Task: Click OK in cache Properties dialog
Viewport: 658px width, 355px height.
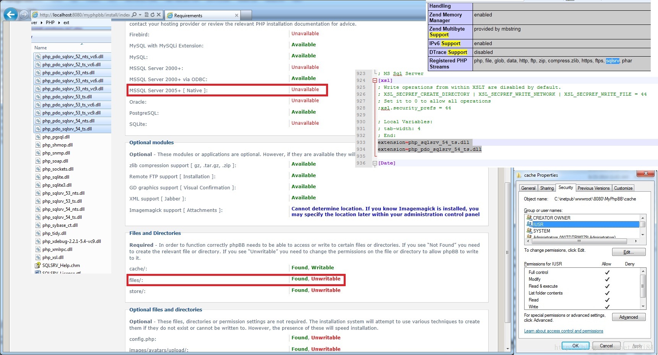Action: (575, 346)
